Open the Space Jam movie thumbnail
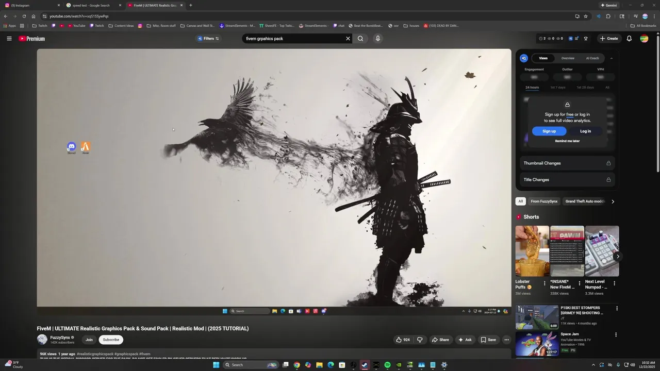This screenshot has height=371, width=660. [537, 344]
